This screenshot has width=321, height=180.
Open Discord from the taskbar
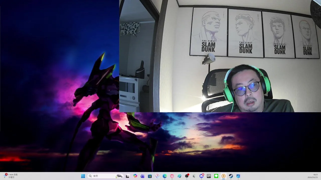(201, 176)
